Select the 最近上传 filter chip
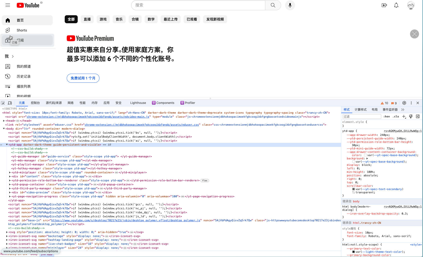This screenshot has height=257, width=423. [171, 19]
